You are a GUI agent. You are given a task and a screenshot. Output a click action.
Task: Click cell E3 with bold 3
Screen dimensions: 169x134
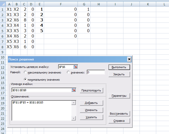[x=39, y=20]
